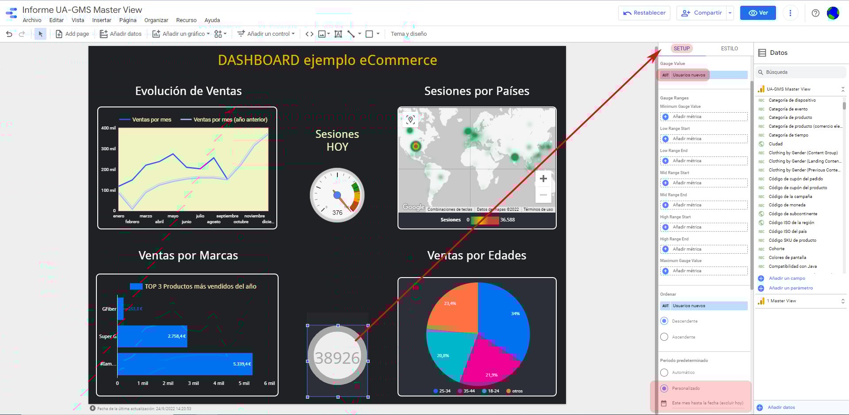
Task: Click Añadir datos in the toolbar
Action: 121,34
